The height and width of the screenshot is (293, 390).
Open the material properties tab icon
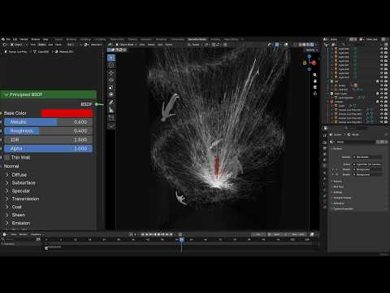point(325,207)
